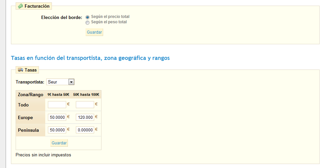
Task: Open the Transportista dropdown showing Seur
Action: 60,82
